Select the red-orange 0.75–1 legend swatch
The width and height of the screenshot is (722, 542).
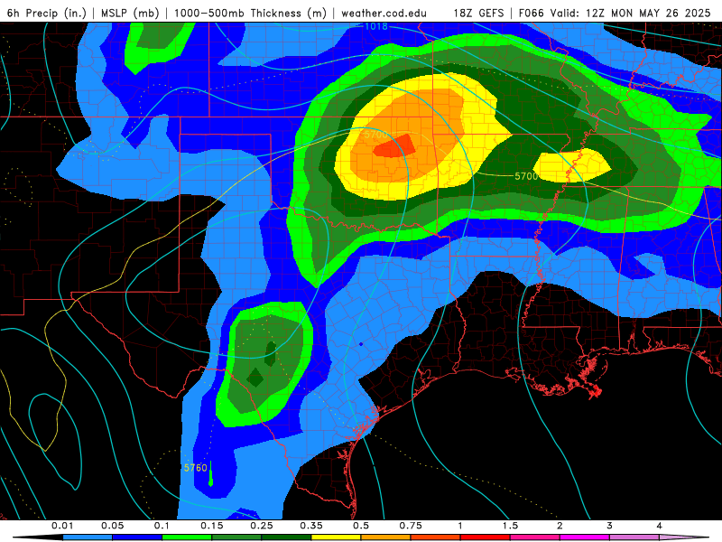[x=436, y=537]
